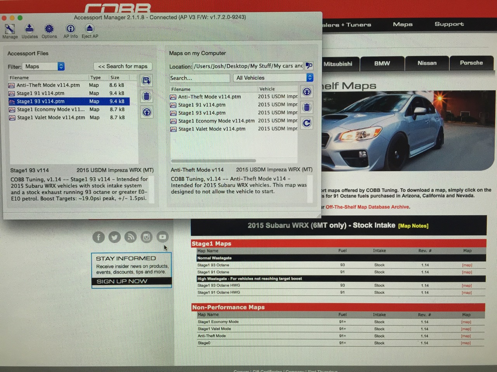Select Anti-Theft Mode v114.ptm on my computer
Screen dimensions: 497x372
pos(234,97)
